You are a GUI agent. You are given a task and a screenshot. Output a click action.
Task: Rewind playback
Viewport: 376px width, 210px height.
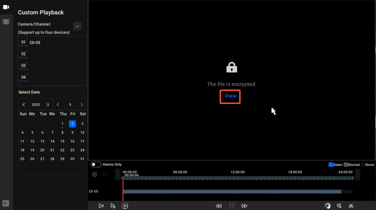coord(219,205)
